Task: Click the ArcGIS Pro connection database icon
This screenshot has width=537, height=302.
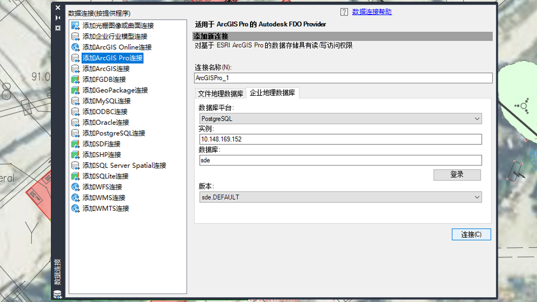Action: pos(76,58)
